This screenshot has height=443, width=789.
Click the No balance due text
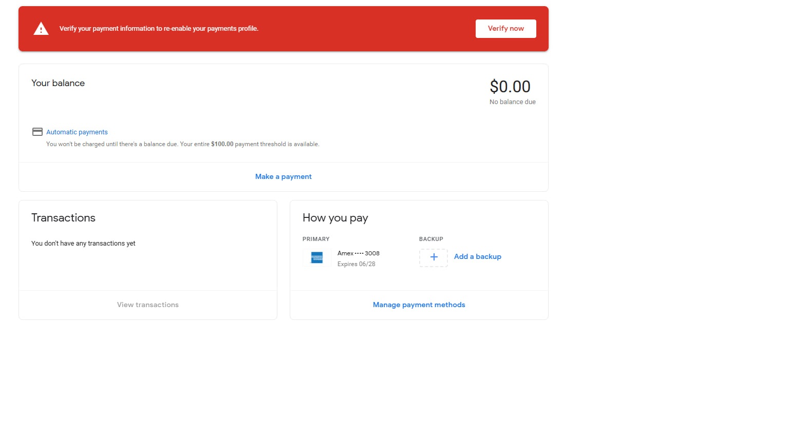(x=513, y=102)
